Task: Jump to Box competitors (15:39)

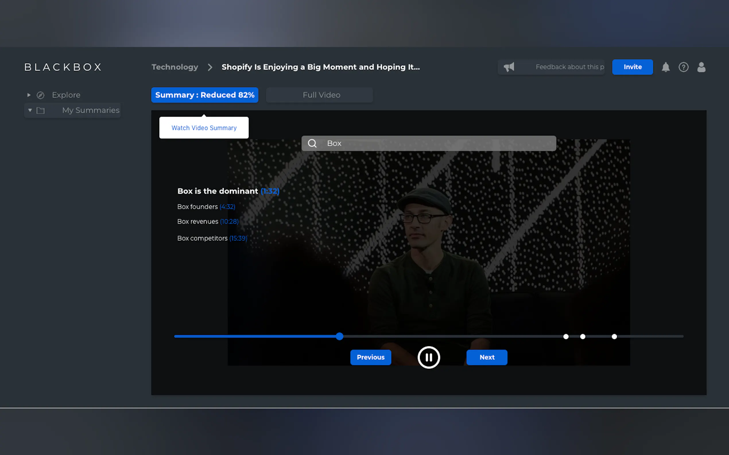Action: pyautogui.click(x=212, y=238)
